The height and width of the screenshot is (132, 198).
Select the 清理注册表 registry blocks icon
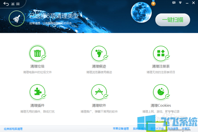pyautogui.click(x=161, y=53)
